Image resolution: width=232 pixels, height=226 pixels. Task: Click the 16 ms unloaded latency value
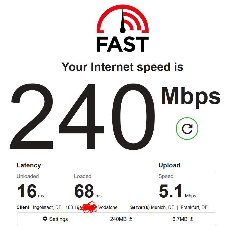pos(31,191)
